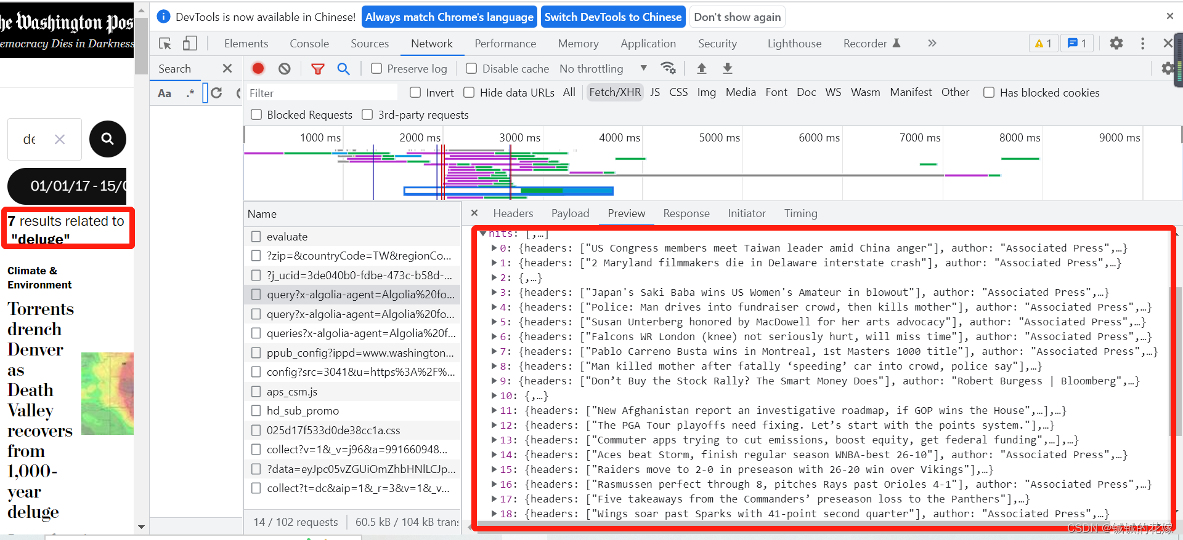Expand hit 0 US Congress entry
This screenshot has width=1183, height=540.
click(x=494, y=248)
